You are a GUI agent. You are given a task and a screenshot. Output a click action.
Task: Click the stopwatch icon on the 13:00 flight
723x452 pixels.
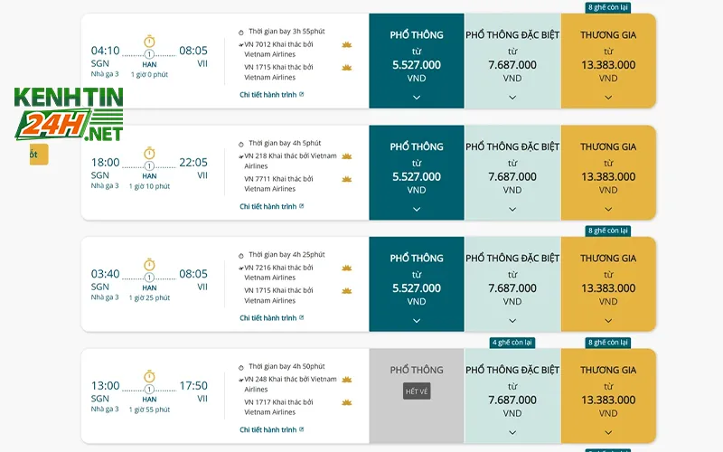click(149, 376)
